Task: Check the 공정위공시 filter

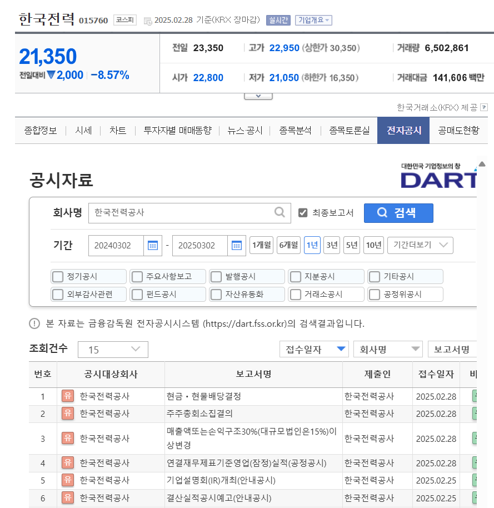Action: pos(375,295)
